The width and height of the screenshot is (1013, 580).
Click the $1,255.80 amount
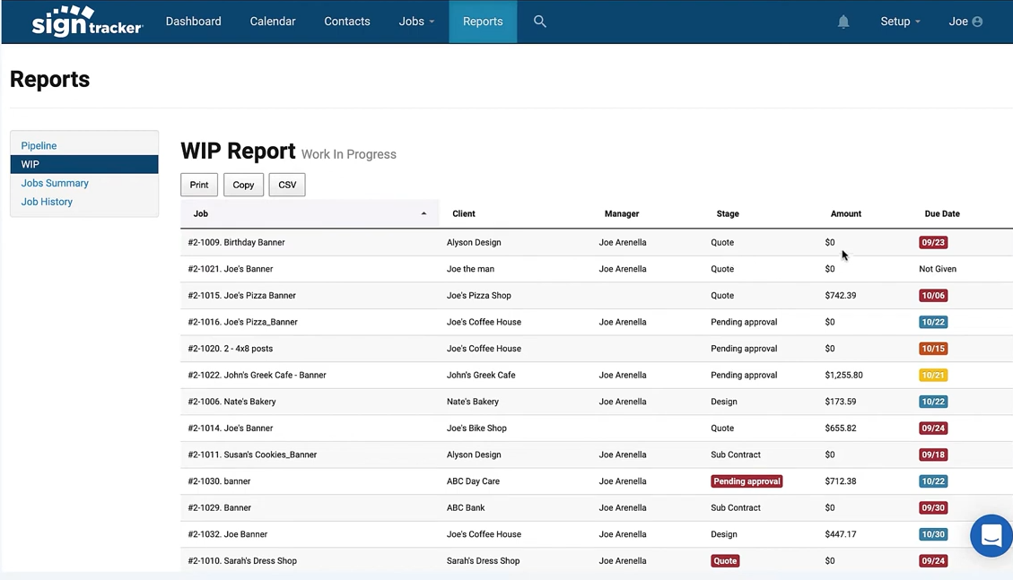pos(843,375)
